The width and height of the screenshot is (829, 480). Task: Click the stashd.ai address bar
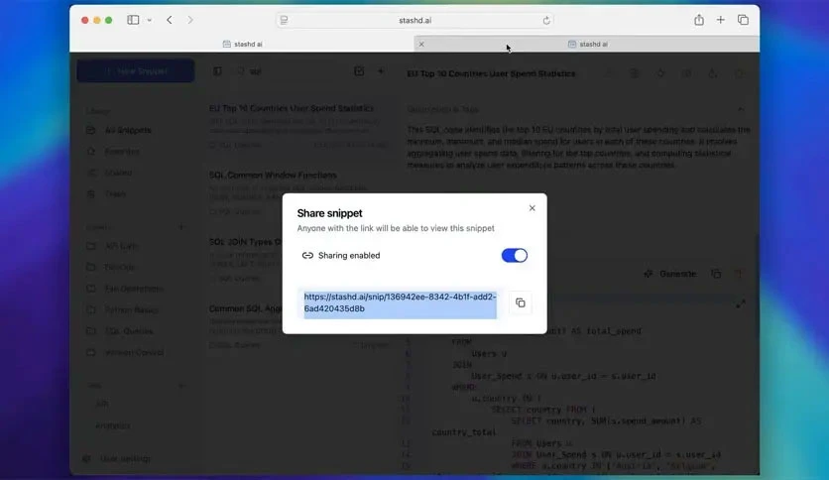[x=415, y=20]
